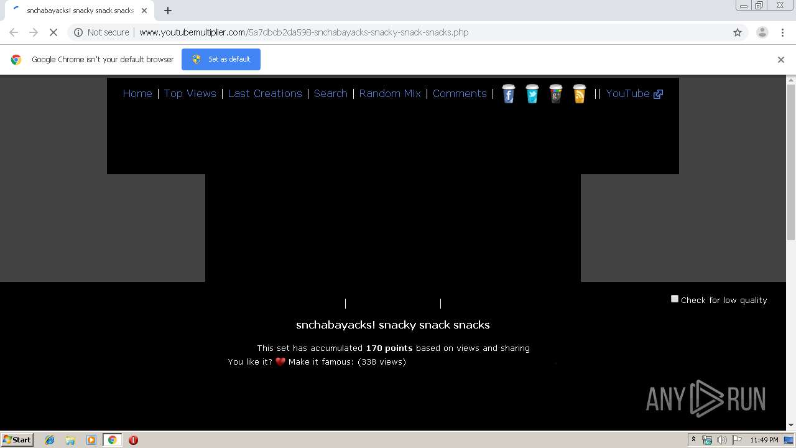Open the Chrome three-dot menu

pyautogui.click(x=783, y=32)
